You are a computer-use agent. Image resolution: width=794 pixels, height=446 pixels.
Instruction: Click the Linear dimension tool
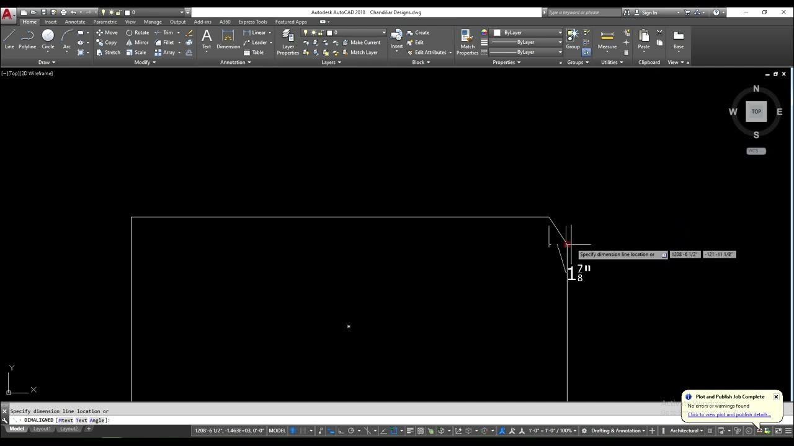tap(255, 33)
